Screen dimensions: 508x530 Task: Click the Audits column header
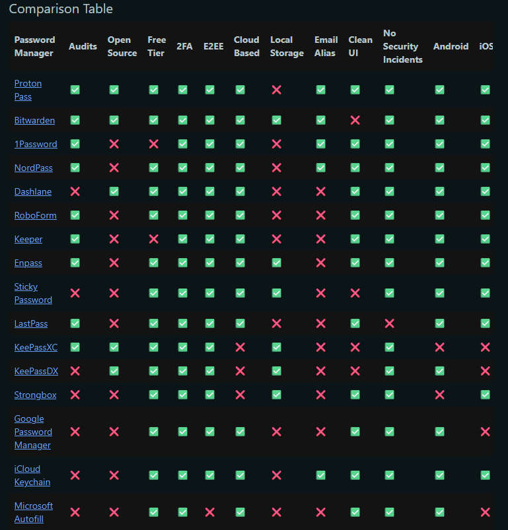[x=83, y=46]
